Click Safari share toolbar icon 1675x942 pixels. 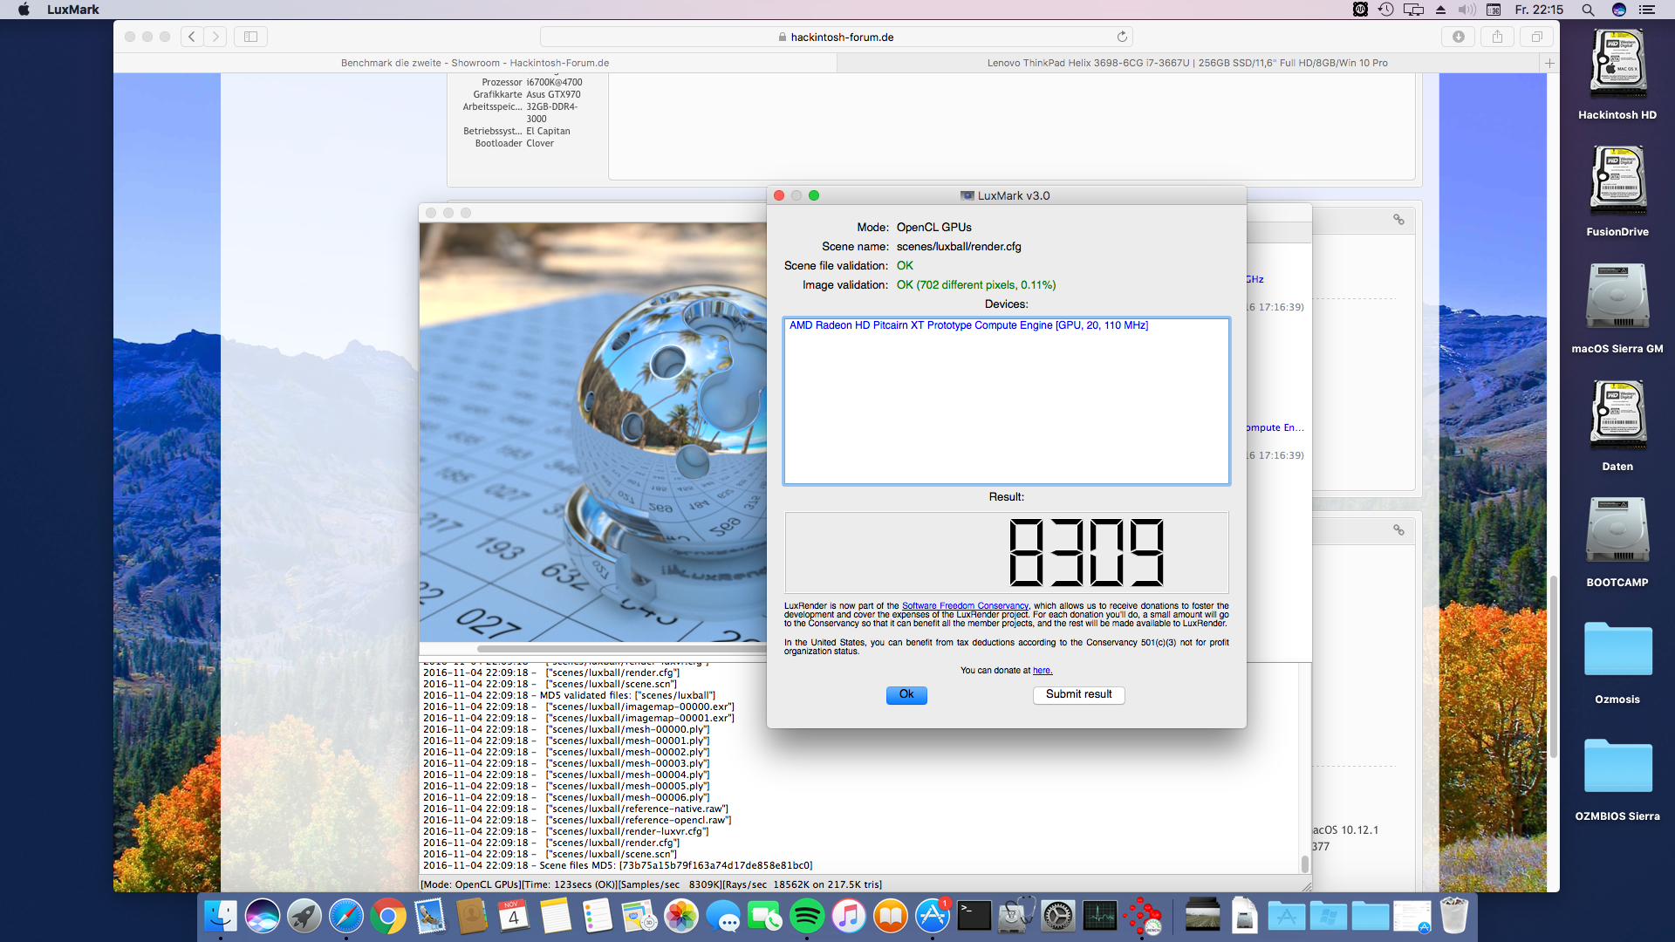[x=1497, y=37]
